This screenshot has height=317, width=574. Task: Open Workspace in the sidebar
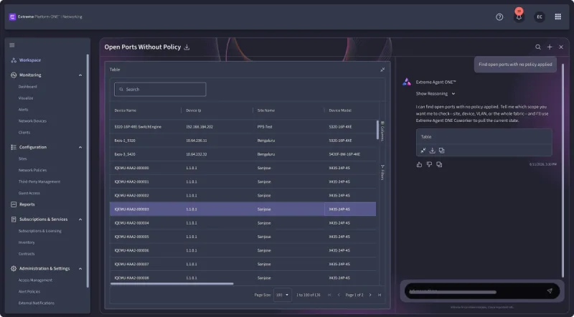(x=30, y=60)
